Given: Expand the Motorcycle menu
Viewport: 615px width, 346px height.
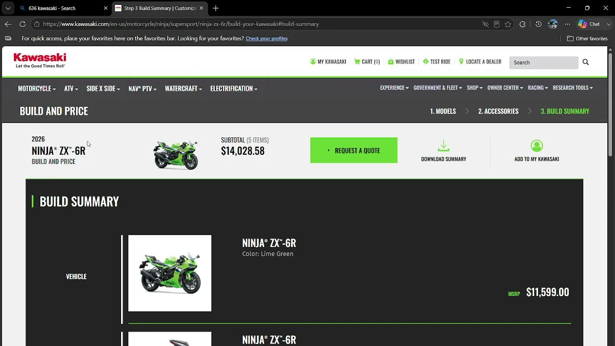Looking at the screenshot, I should pyautogui.click(x=37, y=88).
